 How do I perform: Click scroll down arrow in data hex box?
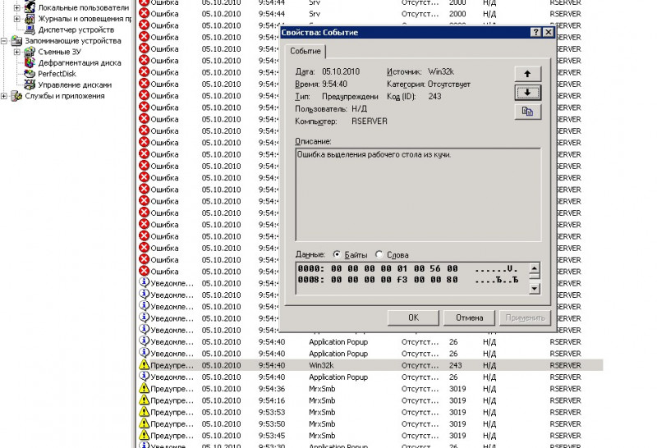pos(535,289)
